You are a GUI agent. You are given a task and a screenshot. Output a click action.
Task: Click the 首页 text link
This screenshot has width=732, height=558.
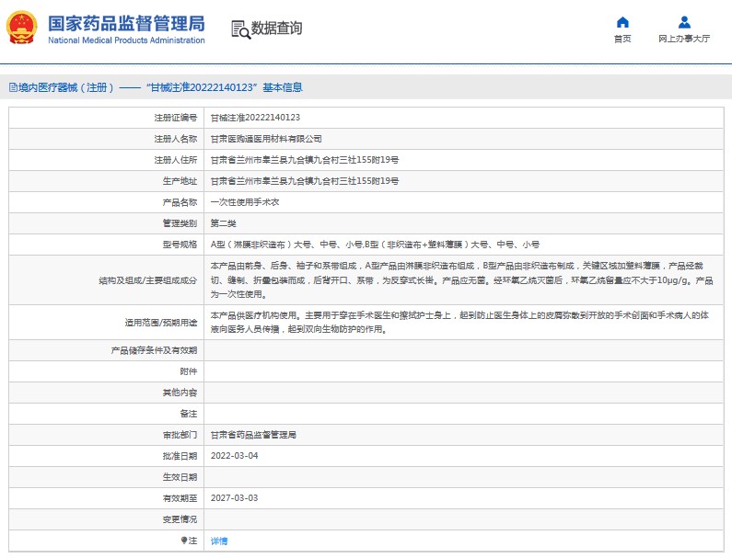click(x=622, y=39)
